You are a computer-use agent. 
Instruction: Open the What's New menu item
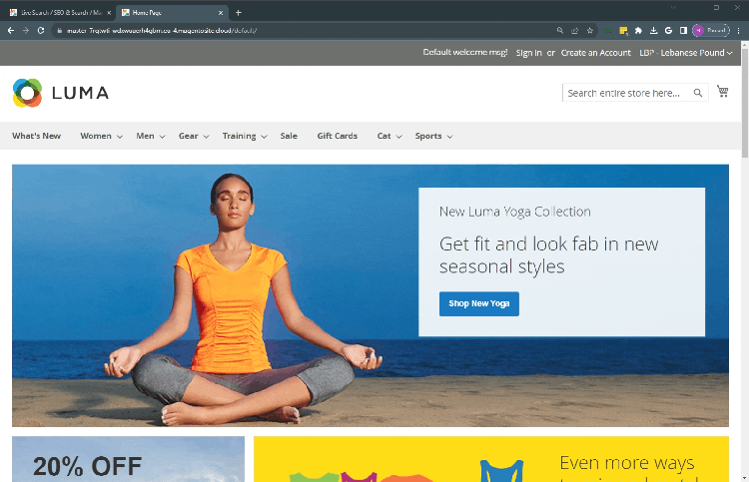tap(36, 136)
